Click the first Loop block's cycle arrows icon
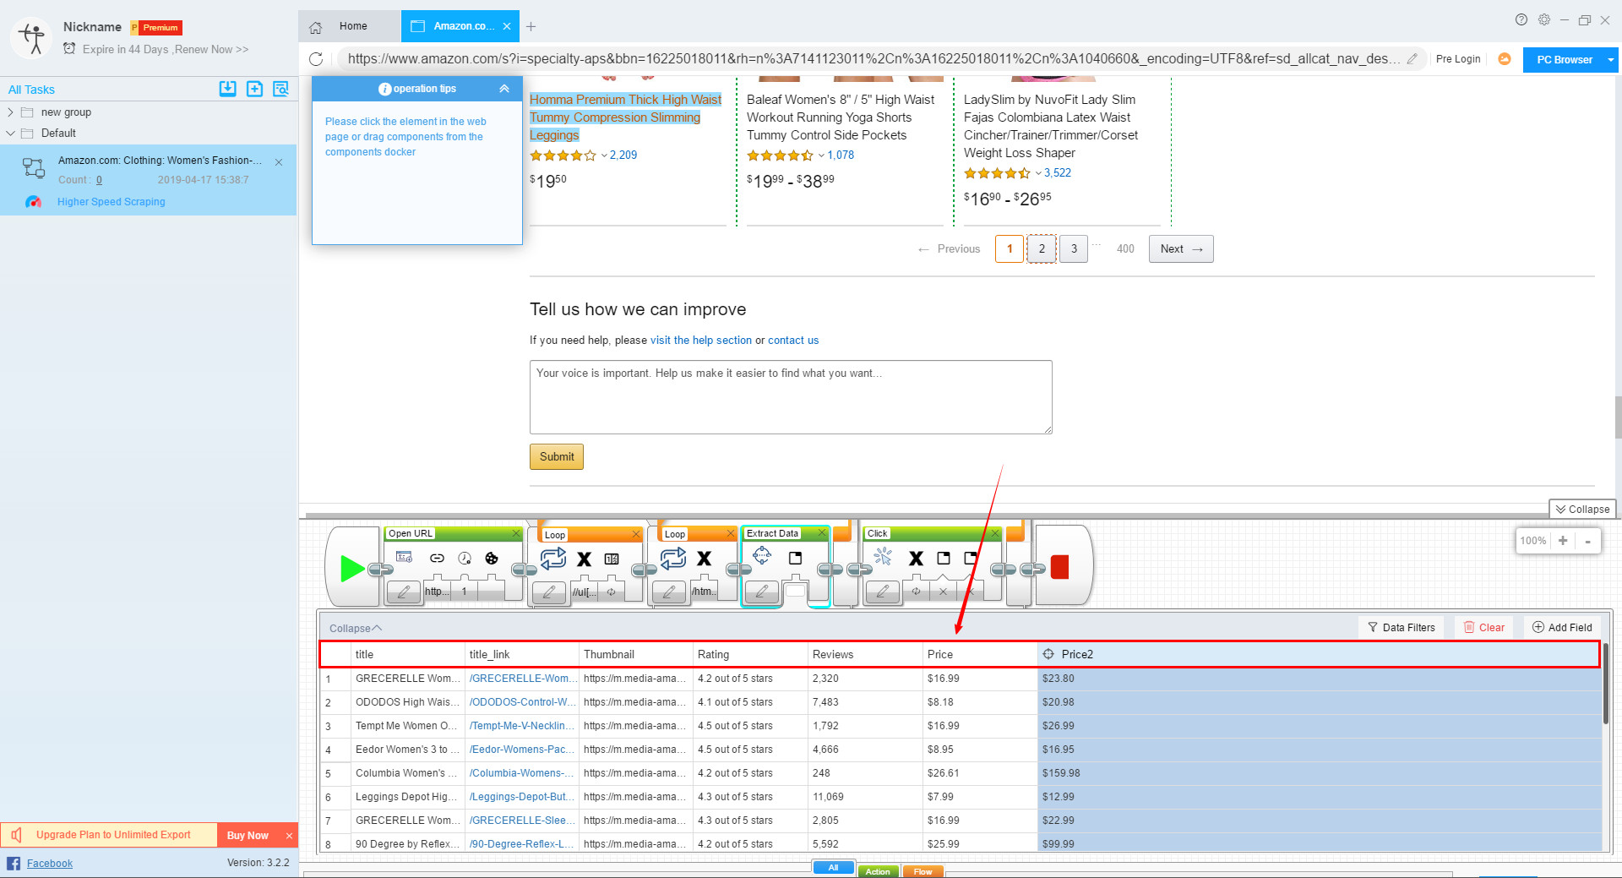The image size is (1622, 878). coord(553,558)
